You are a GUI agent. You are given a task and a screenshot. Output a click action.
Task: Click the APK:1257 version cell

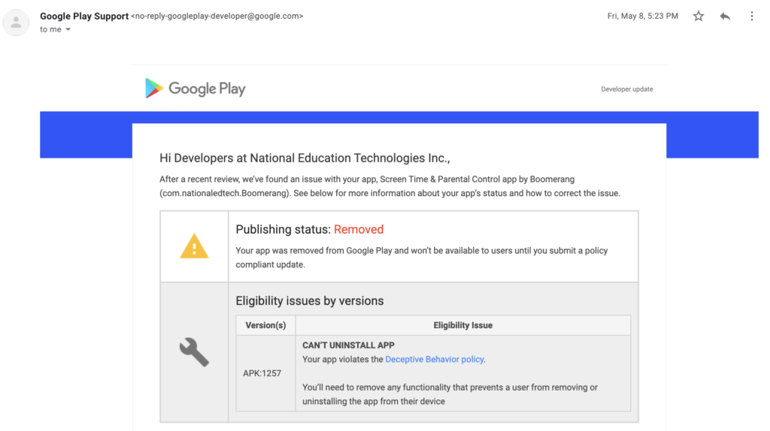262,373
